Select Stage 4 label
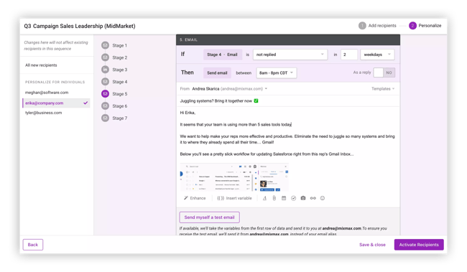The height and width of the screenshot is (272, 467). pyautogui.click(x=120, y=82)
